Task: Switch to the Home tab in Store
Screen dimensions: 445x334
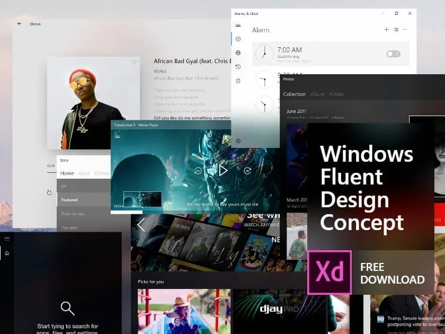Action: [x=67, y=173]
